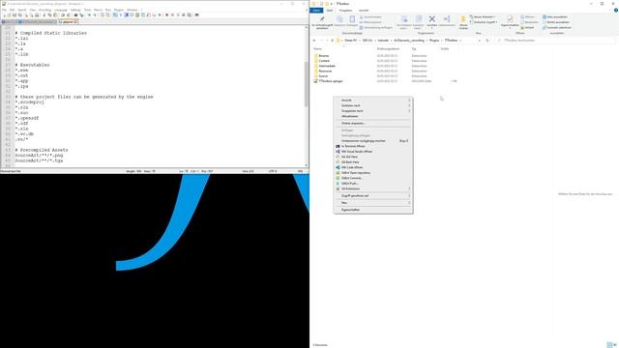
Task: Open Notepad++ Plugins menu
Action: pos(119,10)
